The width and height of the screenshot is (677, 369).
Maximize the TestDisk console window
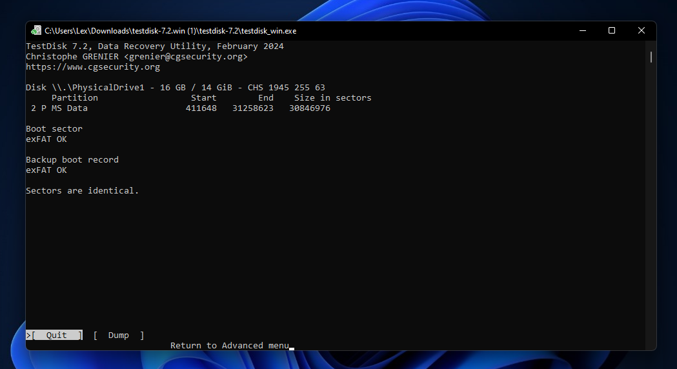pos(612,30)
